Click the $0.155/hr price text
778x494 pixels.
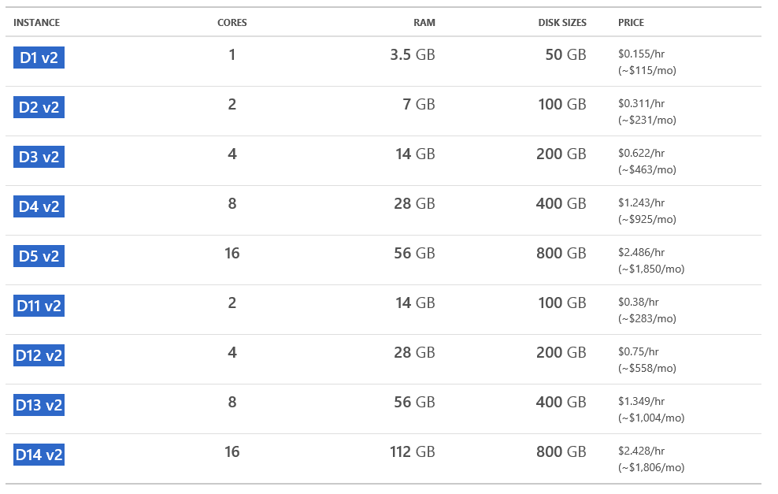tap(641, 54)
